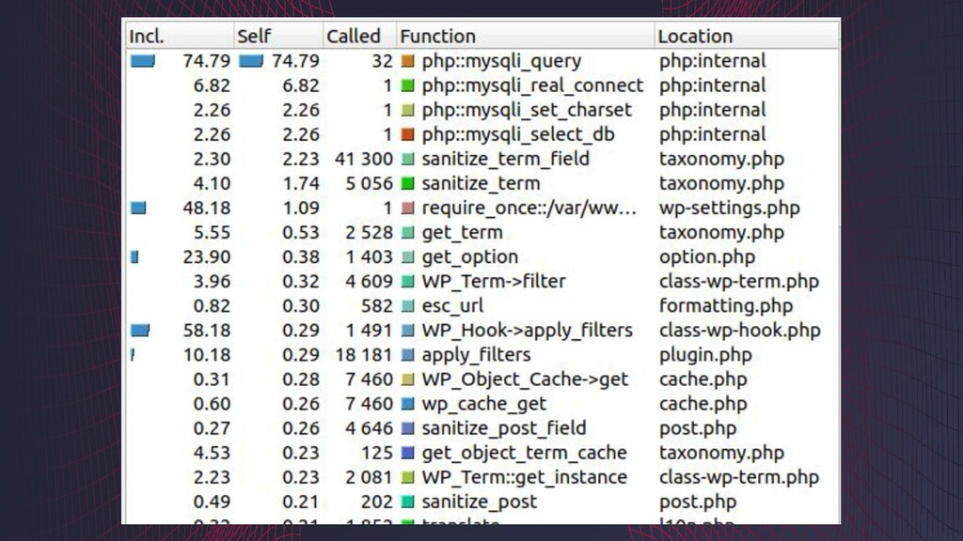Click the orange icon beside php::mysqli_select_db

407,134
